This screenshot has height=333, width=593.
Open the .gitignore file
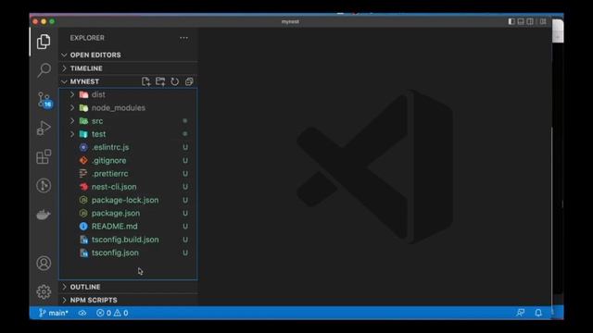coord(128,160)
